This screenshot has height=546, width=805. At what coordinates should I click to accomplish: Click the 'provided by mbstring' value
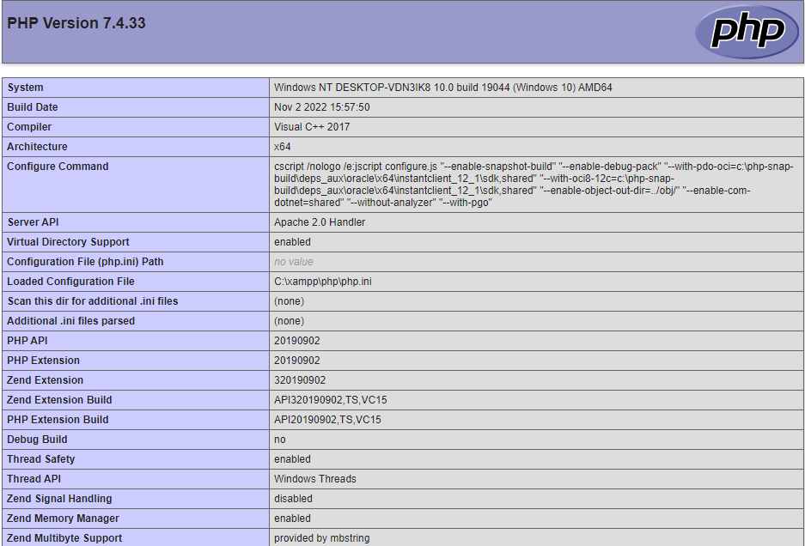(x=321, y=538)
